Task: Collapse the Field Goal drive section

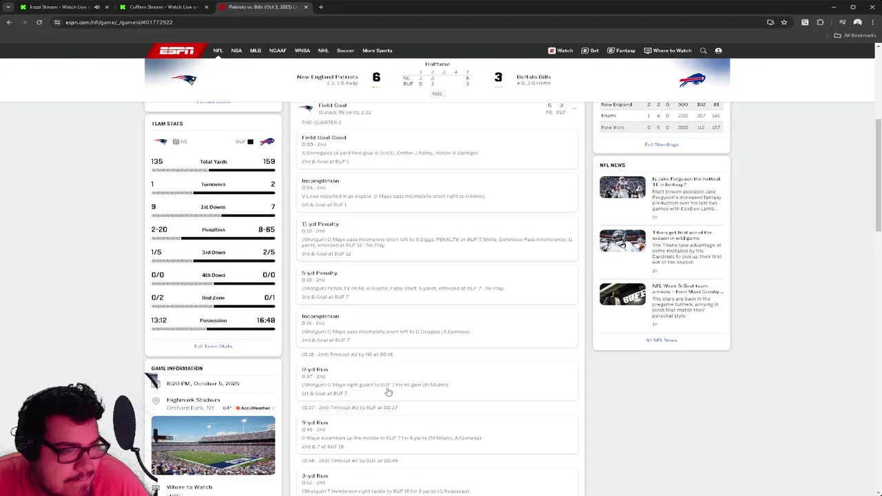Action: pyautogui.click(x=574, y=109)
